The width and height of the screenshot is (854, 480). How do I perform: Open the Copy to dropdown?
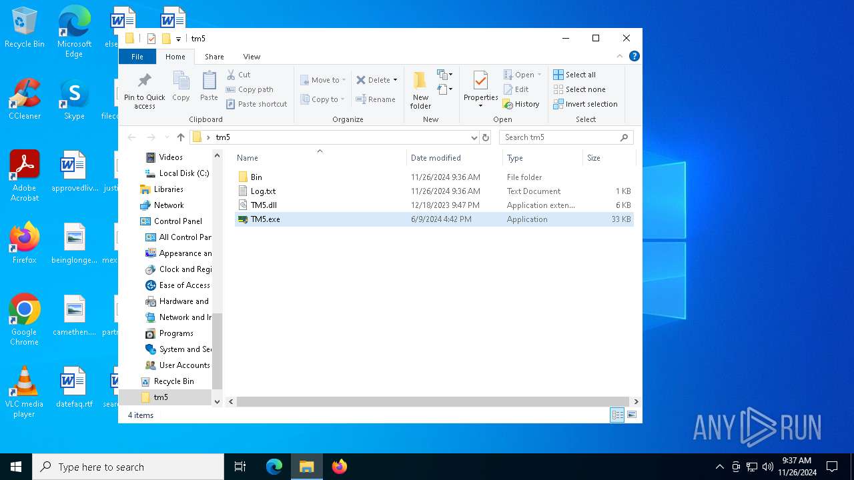point(323,99)
